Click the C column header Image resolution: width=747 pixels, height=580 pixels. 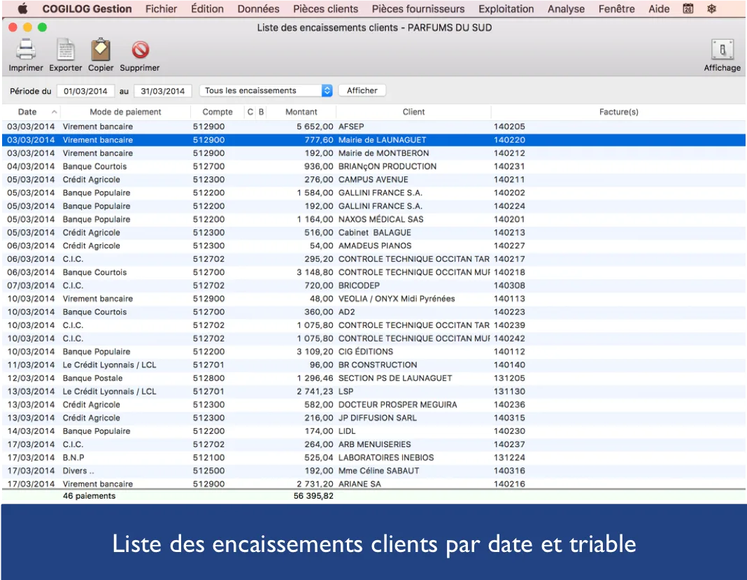[x=250, y=112]
